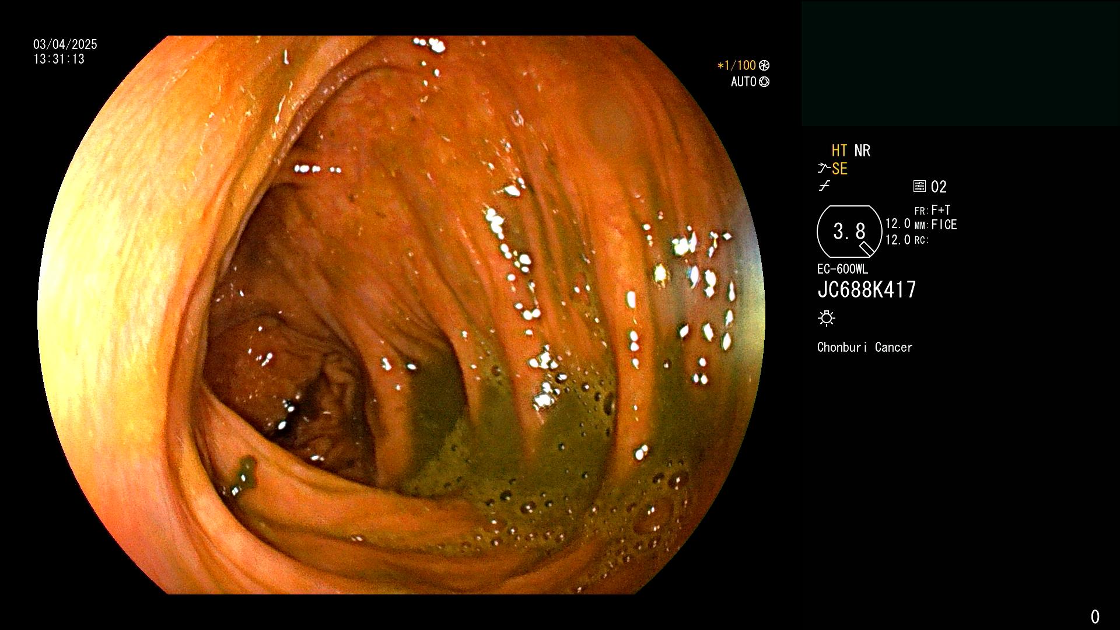Click the Chonburi Cancer hospital name

(x=864, y=347)
